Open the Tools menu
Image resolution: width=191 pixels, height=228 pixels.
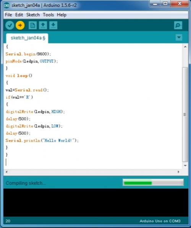48,15
